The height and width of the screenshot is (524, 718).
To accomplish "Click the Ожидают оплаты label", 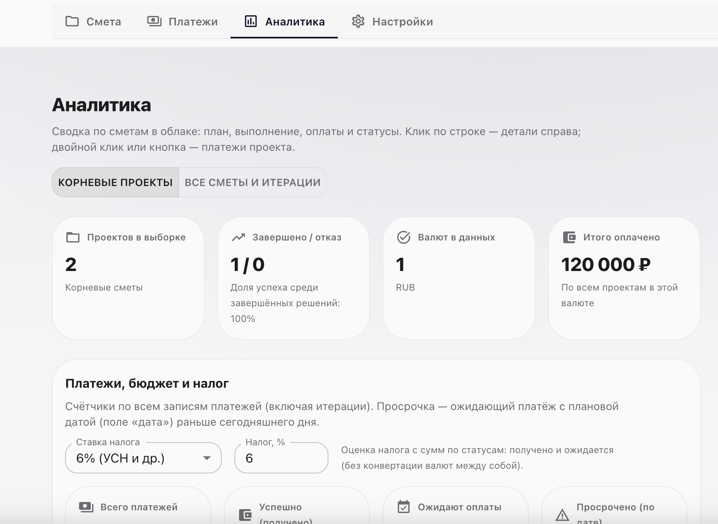I will click(x=460, y=507).
